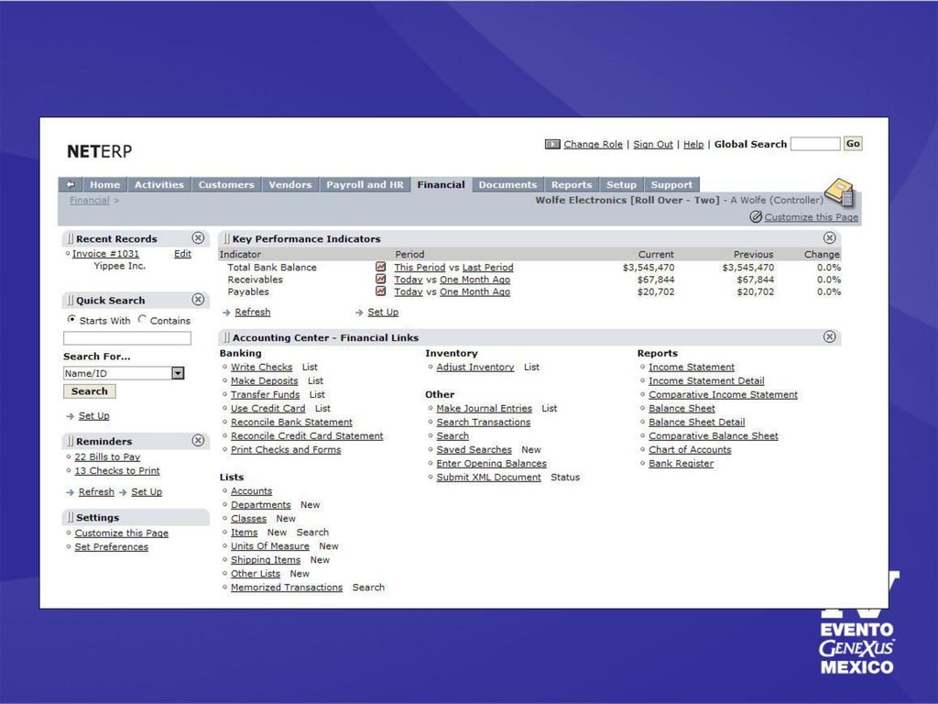This screenshot has width=938, height=704.
Task: Open the Customers tab
Action: pos(226,184)
